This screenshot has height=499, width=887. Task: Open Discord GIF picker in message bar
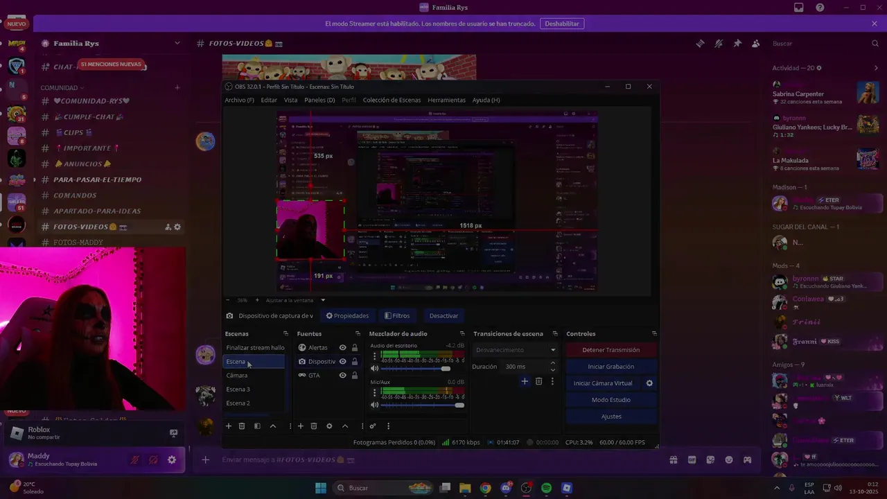pos(692,459)
